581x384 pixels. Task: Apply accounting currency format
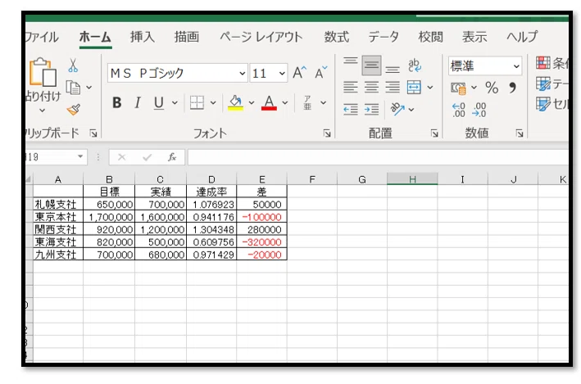458,88
